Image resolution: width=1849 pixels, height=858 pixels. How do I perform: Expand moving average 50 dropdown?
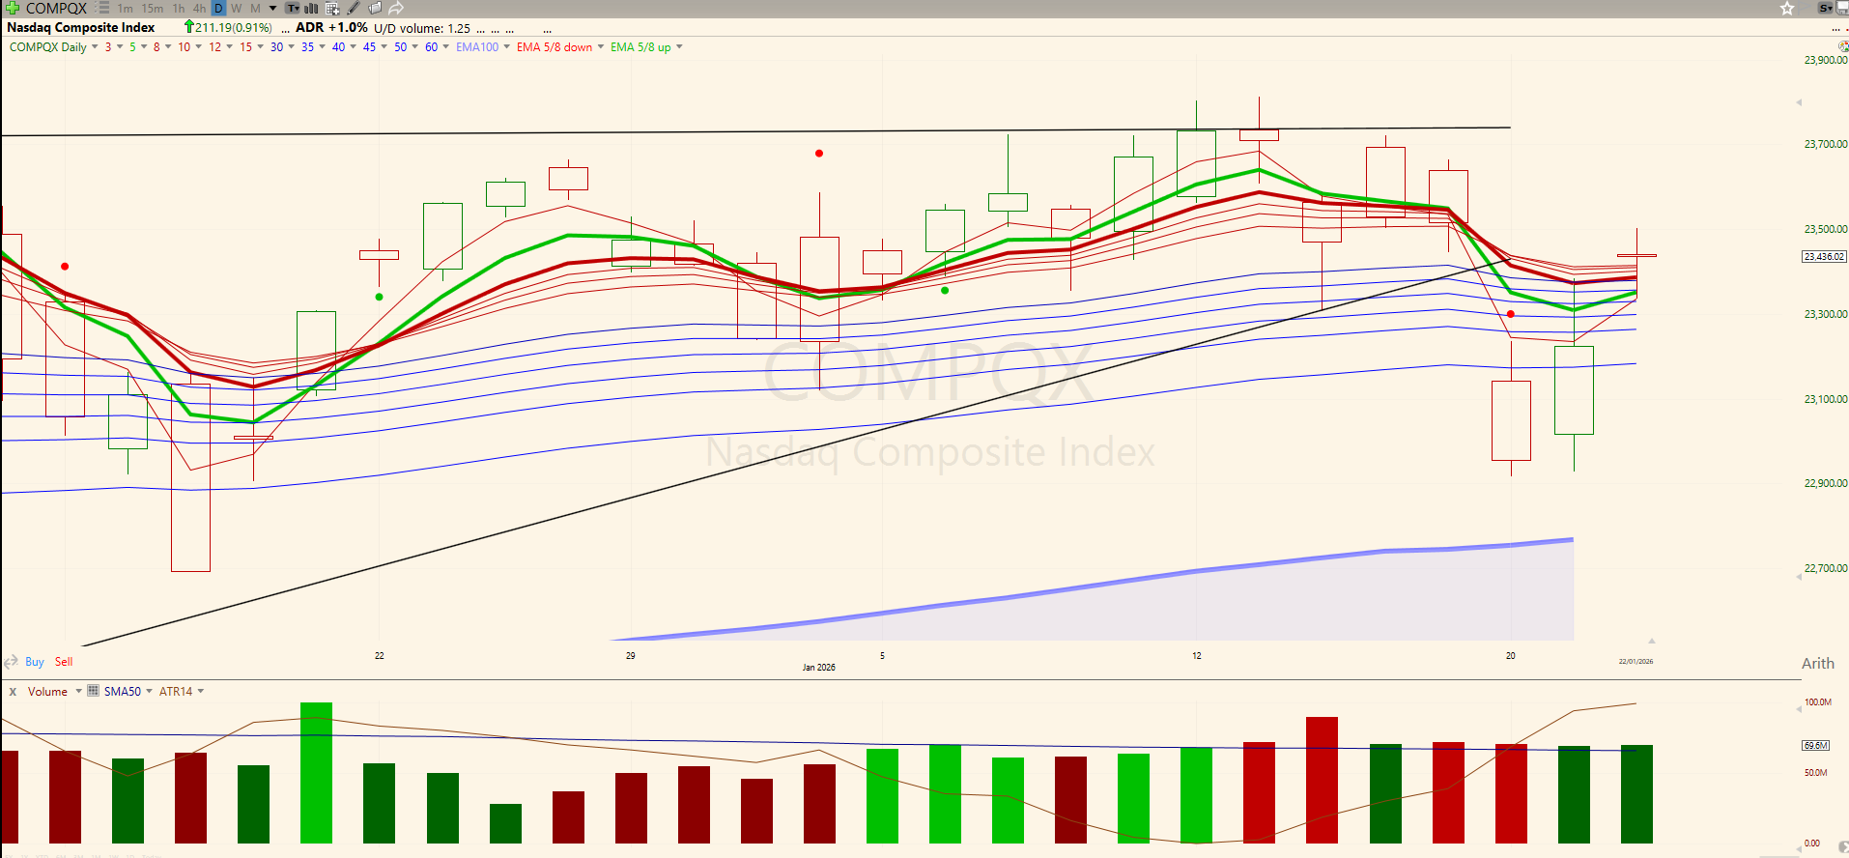tap(414, 46)
